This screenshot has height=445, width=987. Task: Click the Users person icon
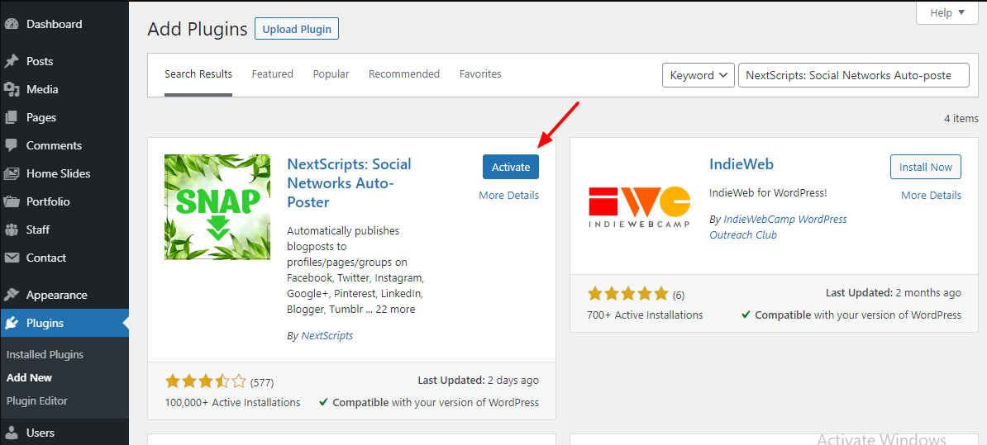pos(12,433)
